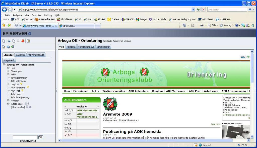This screenshot has height=148, width=257.
Task: Expand the [Låsta sidor] tree node
Action: coord(8,104)
